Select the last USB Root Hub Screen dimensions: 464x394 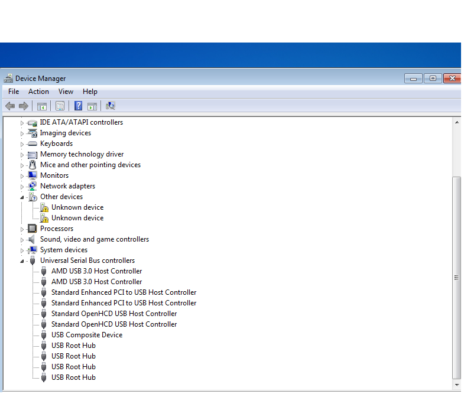74,377
